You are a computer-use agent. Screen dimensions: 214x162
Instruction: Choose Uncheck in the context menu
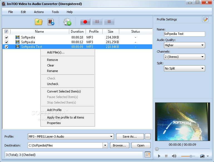68,84
